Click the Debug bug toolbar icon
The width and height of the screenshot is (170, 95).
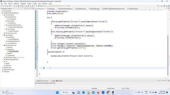pyautogui.click(x=15, y=6)
